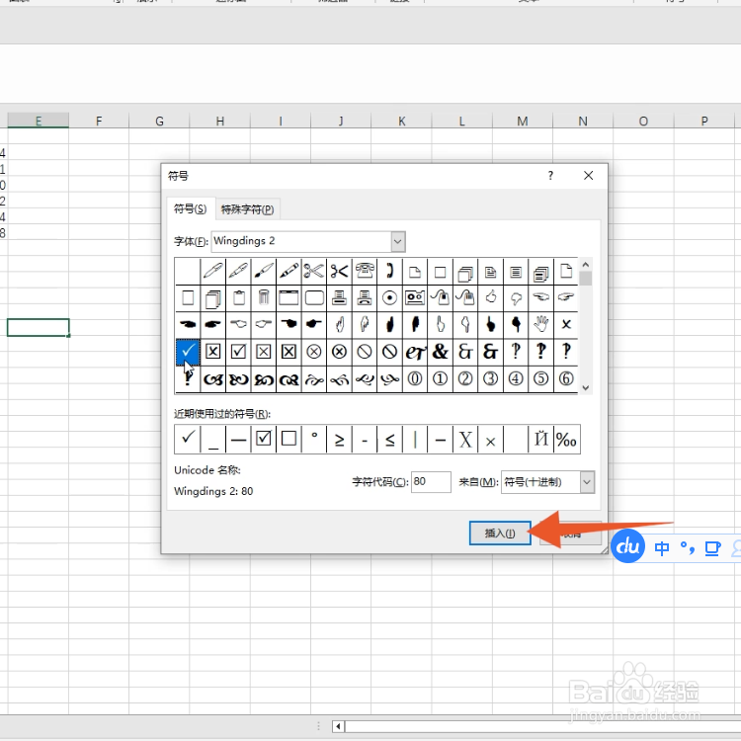Select column E header
The height and width of the screenshot is (741, 741).
[39, 121]
